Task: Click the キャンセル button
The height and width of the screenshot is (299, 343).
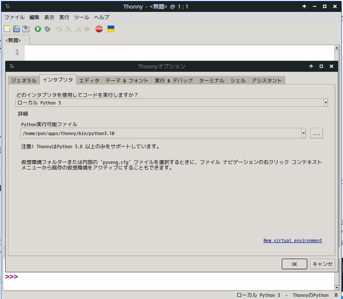Action: 322,264
